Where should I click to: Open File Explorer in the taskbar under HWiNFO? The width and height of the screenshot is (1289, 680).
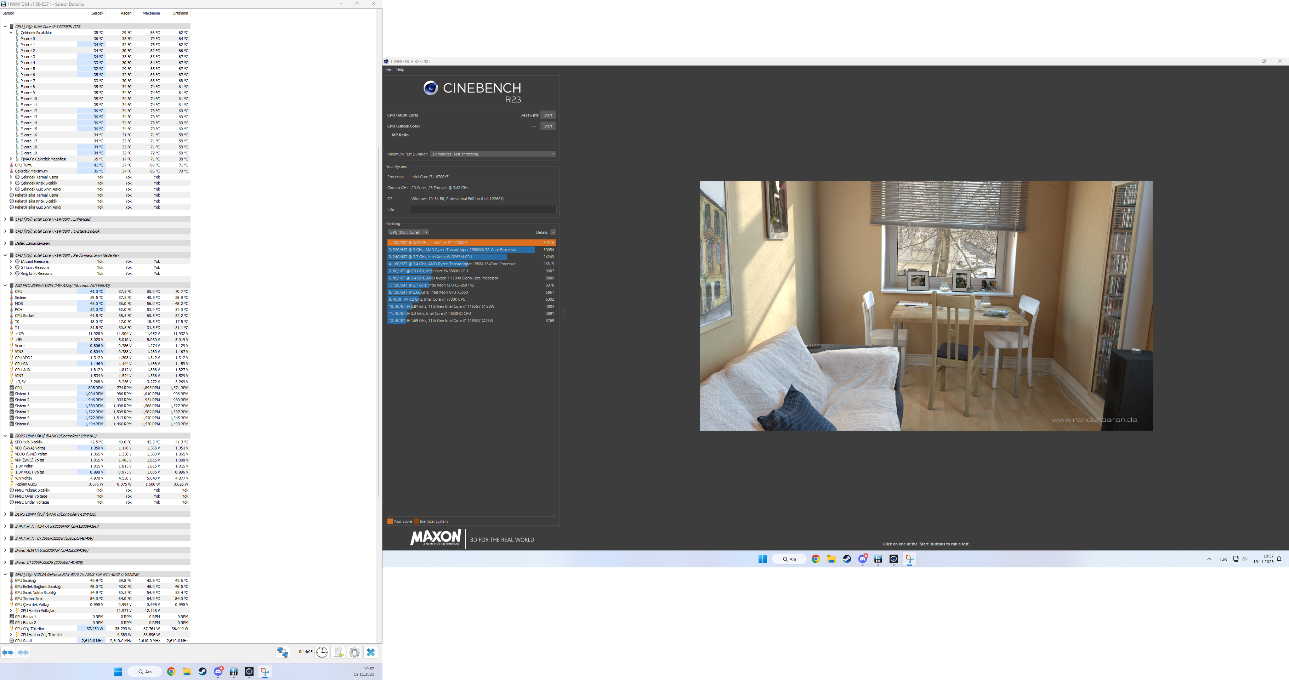tap(187, 671)
